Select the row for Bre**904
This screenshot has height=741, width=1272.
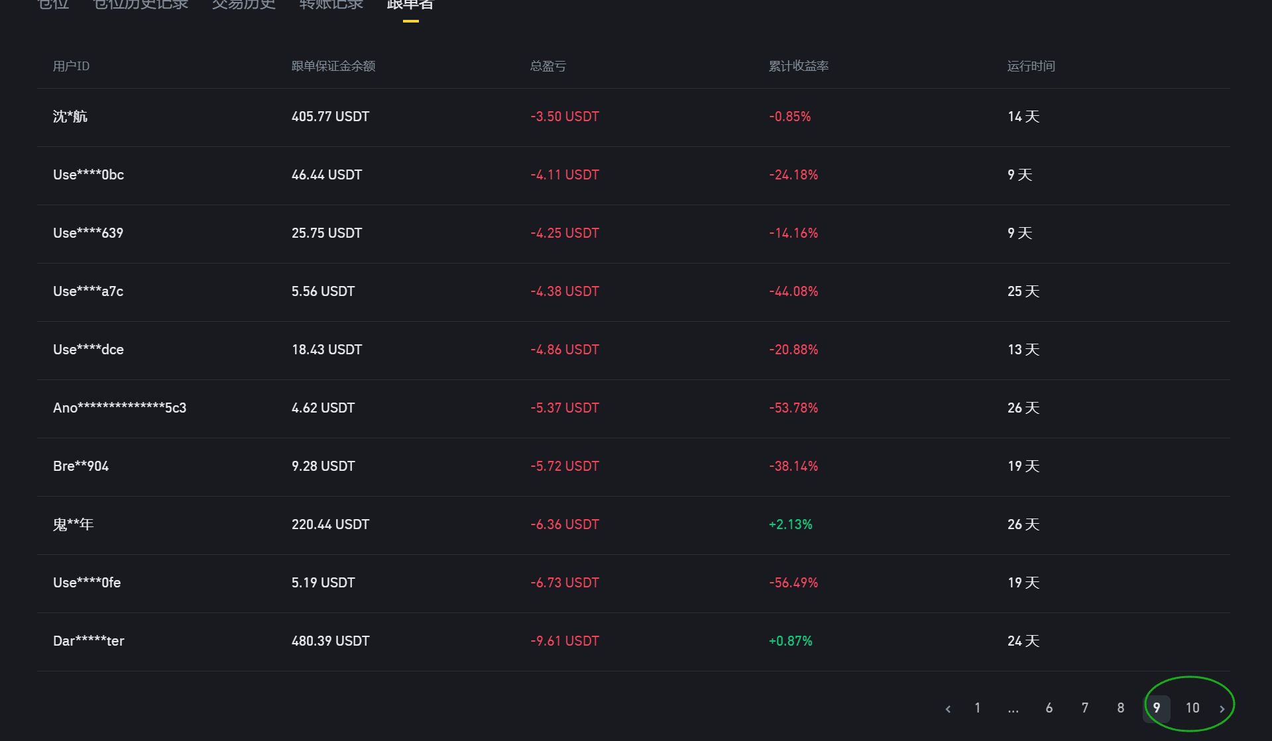pyautogui.click(x=634, y=467)
